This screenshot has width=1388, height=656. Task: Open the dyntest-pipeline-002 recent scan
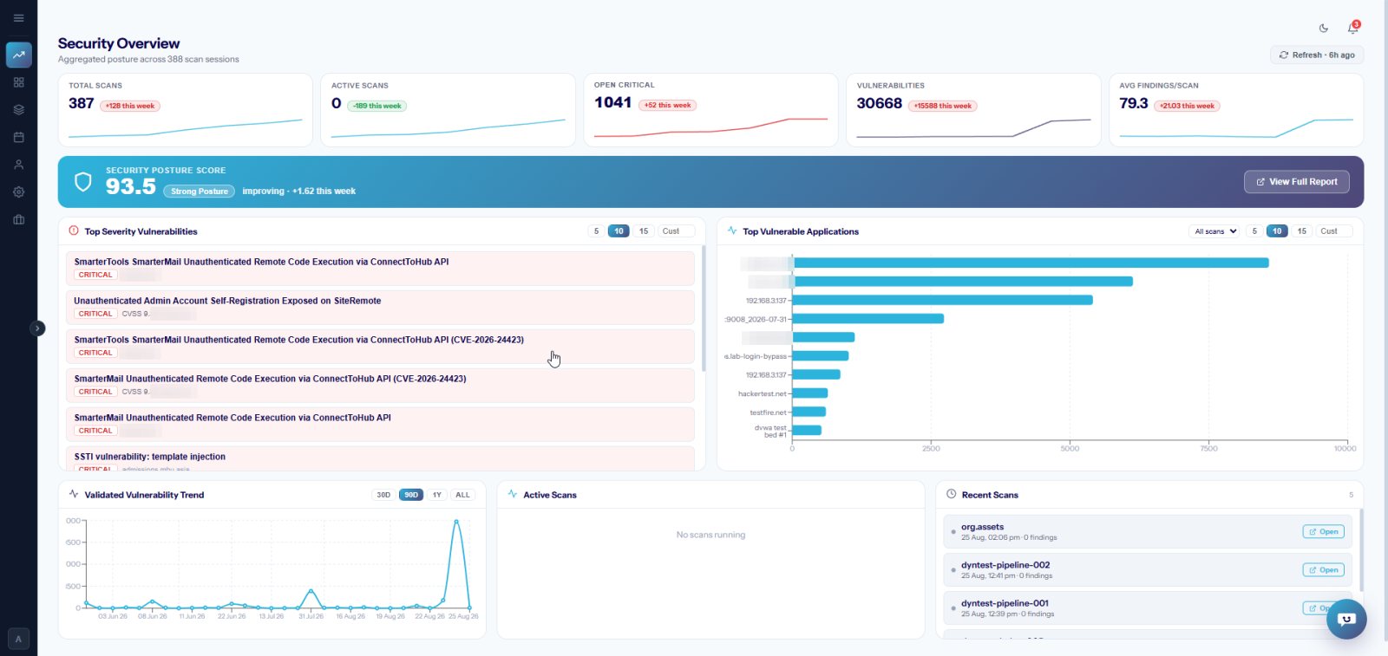[x=1323, y=570]
